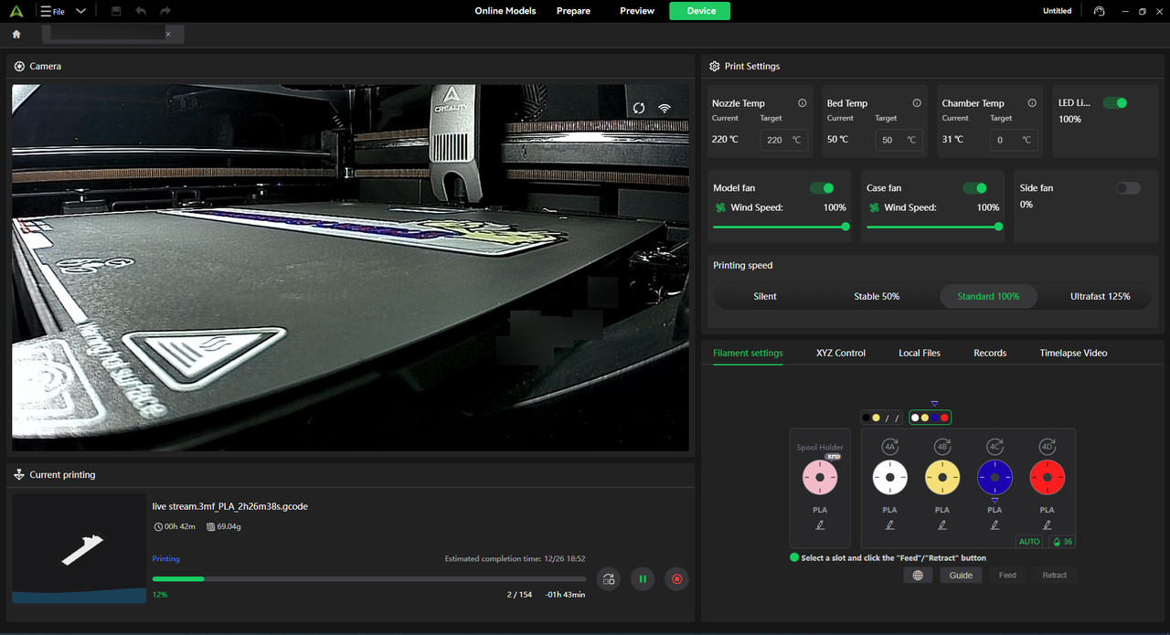
Task: Click the headset support icon
Action: [1099, 11]
